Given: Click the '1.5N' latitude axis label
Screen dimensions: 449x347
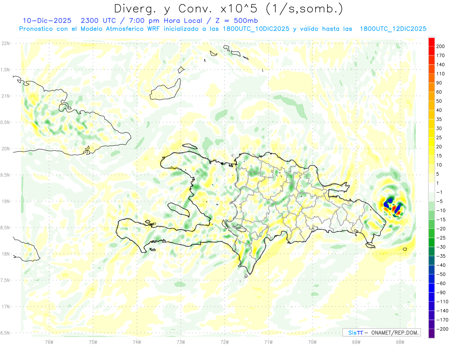Looking at the screenshot, I should 5,70.
